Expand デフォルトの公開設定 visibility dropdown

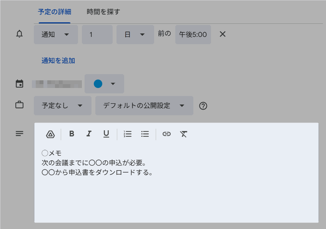(144, 106)
